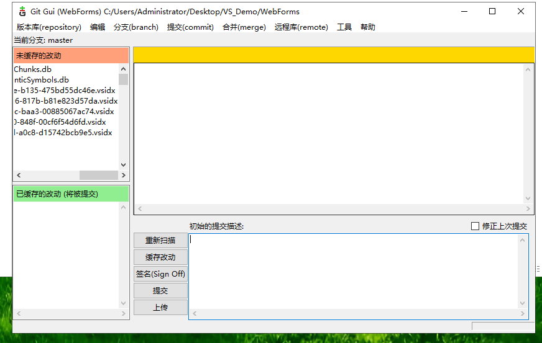
Task: Click the 已缓存的改动 (将被提交) header
Action: pos(71,194)
